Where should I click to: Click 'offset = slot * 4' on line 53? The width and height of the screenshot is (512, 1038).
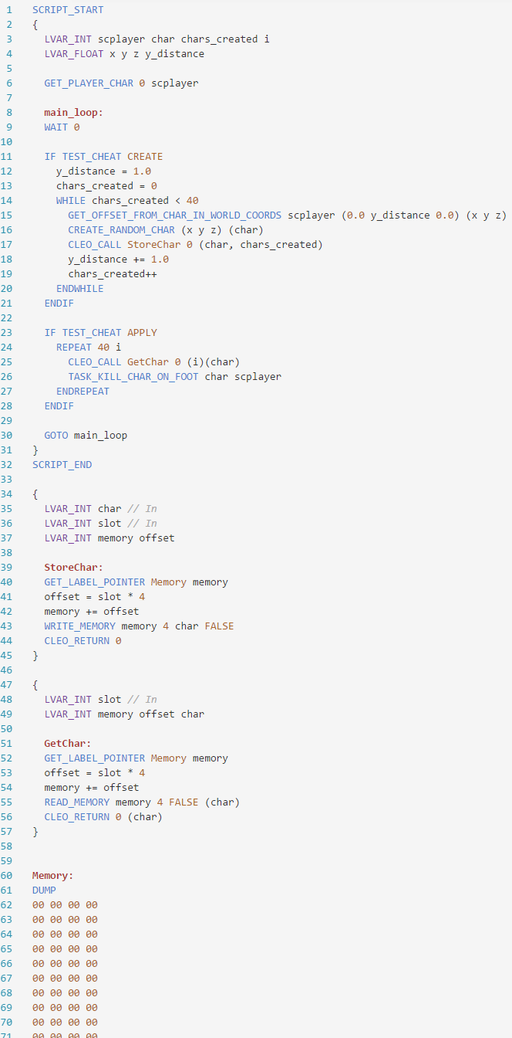pos(95,773)
